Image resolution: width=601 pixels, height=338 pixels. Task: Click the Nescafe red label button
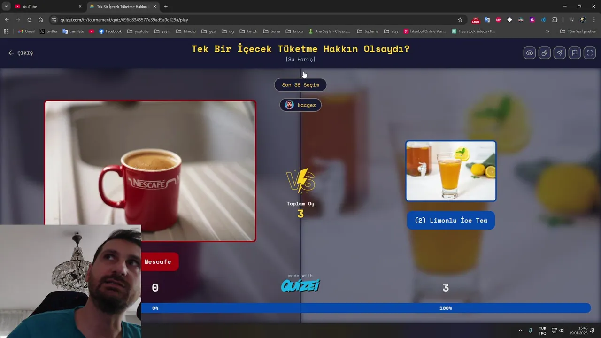point(160,261)
